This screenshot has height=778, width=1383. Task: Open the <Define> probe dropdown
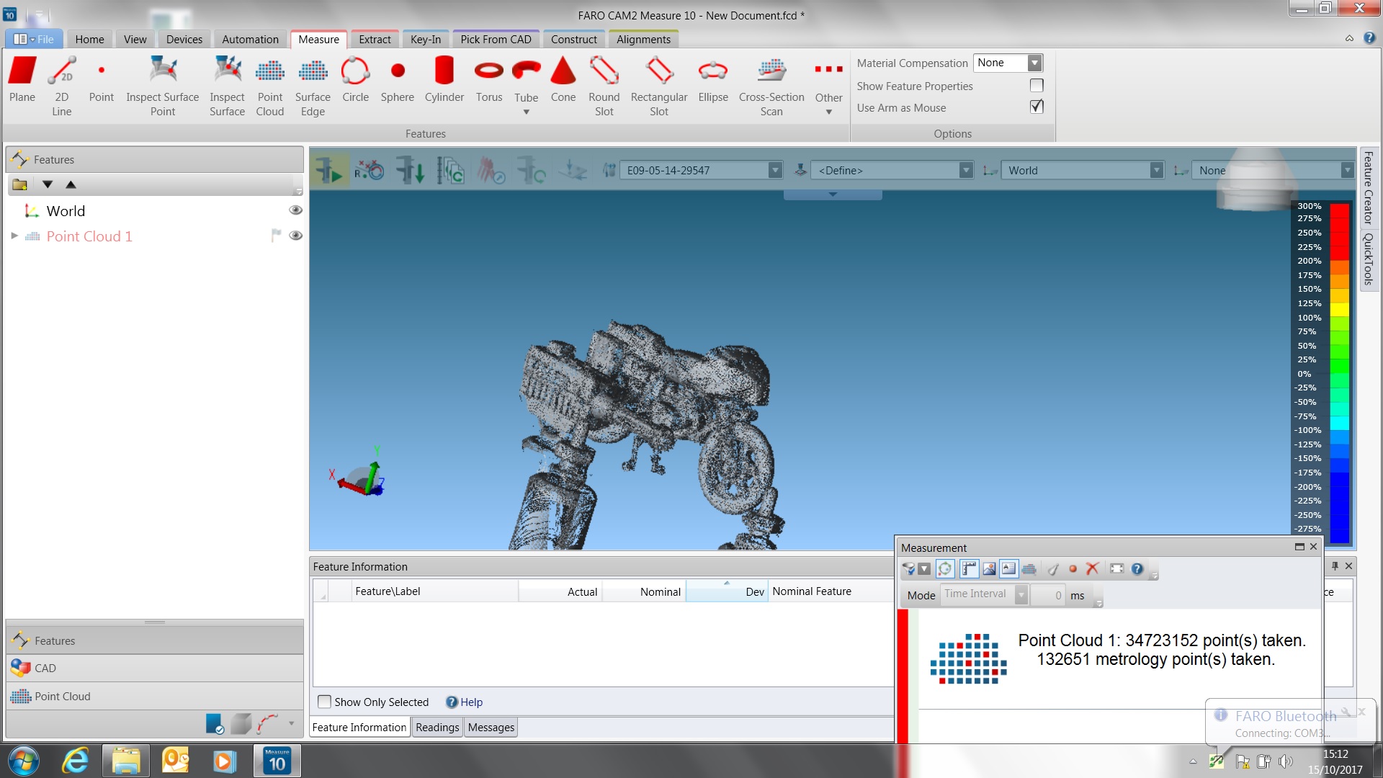(966, 171)
